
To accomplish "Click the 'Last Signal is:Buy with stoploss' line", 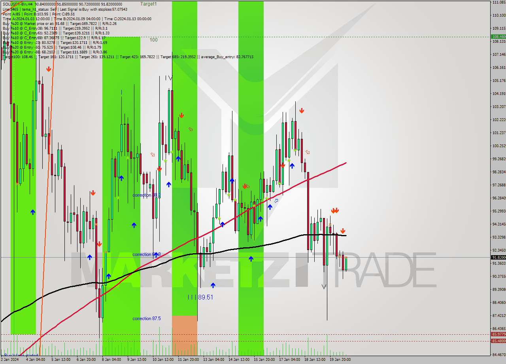I will (x=94, y=9).
